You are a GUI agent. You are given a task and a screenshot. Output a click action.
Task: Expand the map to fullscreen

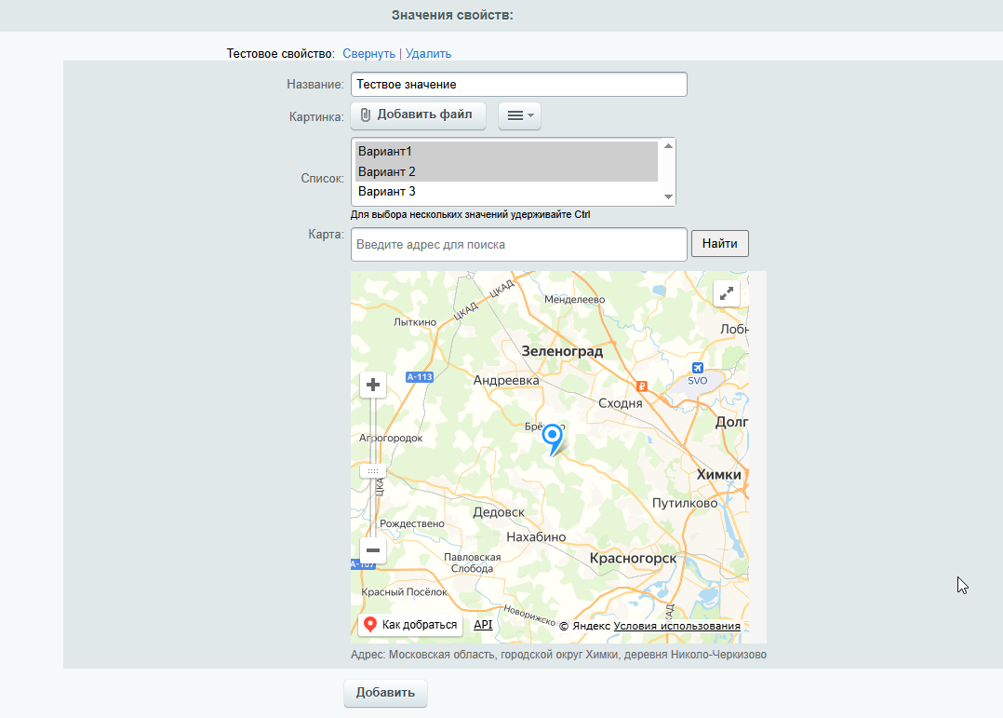[x=726, y=292]
